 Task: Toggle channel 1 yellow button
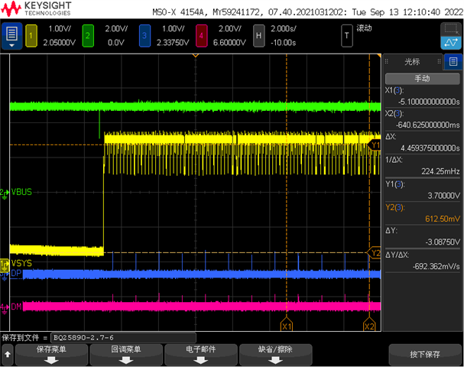click(x=31, y=36)
